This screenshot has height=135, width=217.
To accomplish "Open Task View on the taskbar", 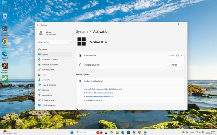I will click(106, 132).
